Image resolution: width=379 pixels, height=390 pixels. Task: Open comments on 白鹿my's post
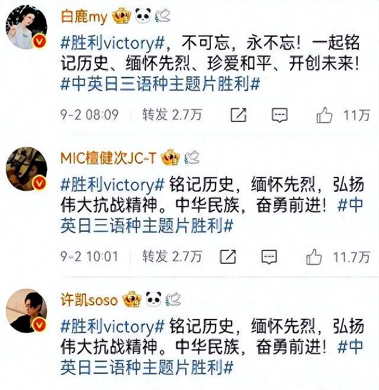(x=280, y=115)
